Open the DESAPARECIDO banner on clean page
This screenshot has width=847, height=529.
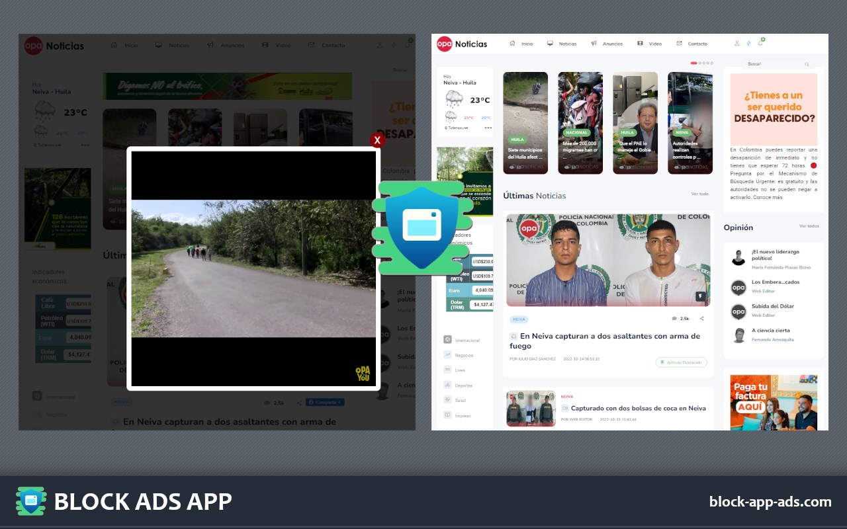[x=774, y=109]
